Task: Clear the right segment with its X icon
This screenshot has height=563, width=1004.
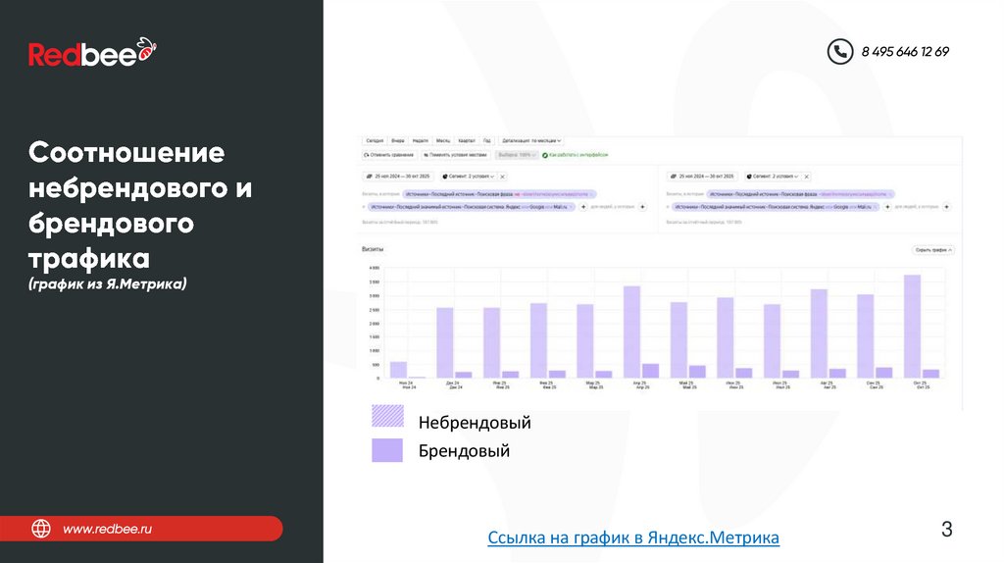Action: 807,177
